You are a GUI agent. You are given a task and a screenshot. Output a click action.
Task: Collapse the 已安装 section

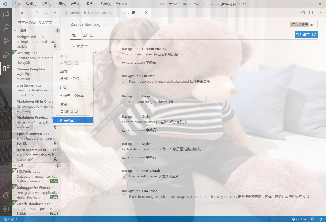point(15,30)
